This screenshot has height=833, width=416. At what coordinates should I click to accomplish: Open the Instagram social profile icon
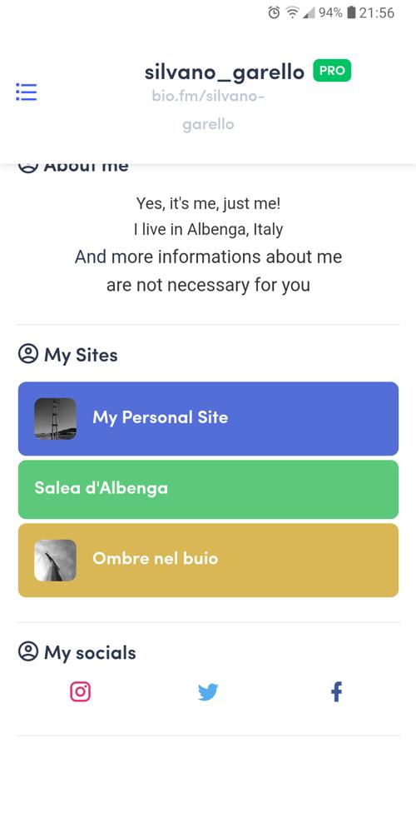click(x=80, y=691)
